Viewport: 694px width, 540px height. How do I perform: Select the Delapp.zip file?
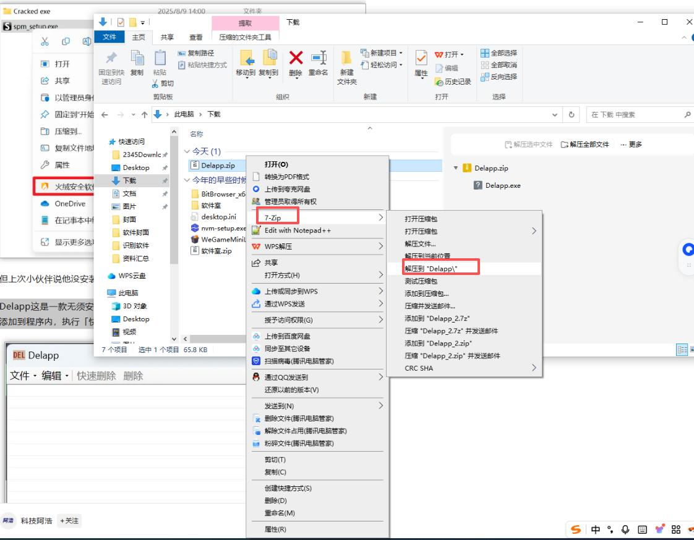(x=218, y=166)
